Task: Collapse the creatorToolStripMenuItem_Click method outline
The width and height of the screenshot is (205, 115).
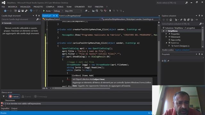Action: coord(47,30)
